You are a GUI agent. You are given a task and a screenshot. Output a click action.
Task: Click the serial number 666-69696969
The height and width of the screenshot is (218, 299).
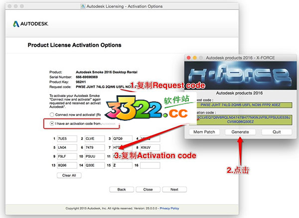pos(87,77)
